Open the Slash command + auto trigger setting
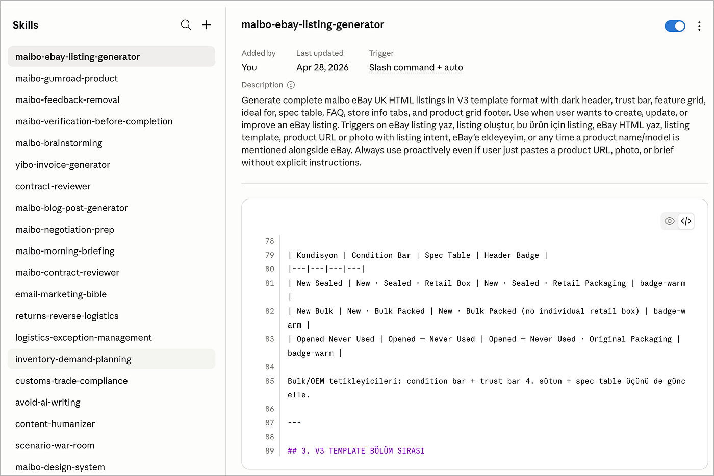Image resolution: width=714 pixels, height=476 pixels. (416, 67)
